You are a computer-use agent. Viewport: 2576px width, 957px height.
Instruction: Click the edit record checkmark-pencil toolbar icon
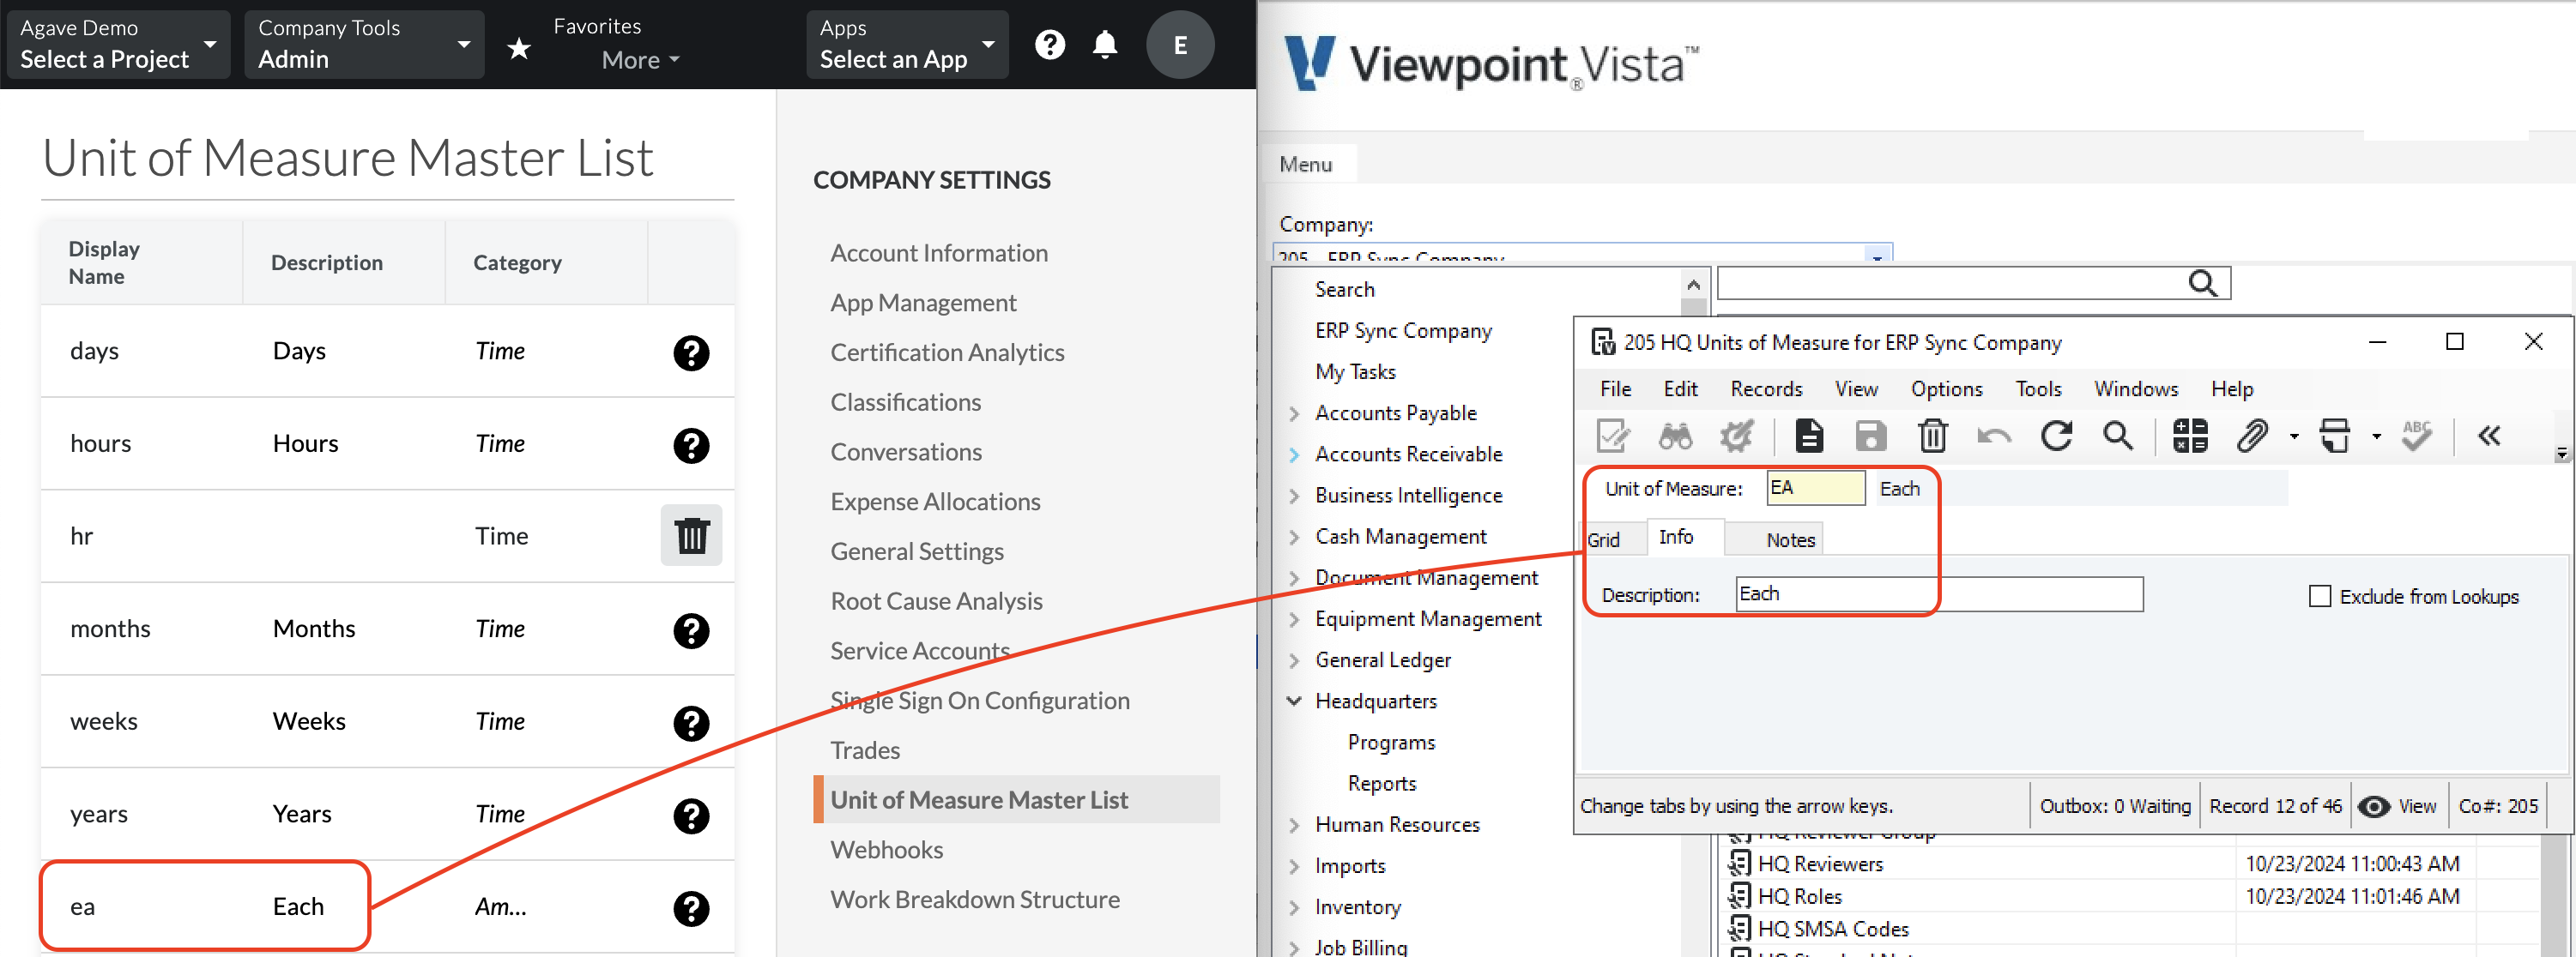tap(1613, 436)
